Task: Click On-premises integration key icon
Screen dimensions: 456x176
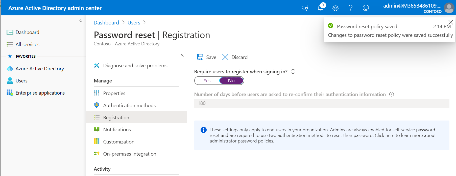Action: click(x=97, y=153)
